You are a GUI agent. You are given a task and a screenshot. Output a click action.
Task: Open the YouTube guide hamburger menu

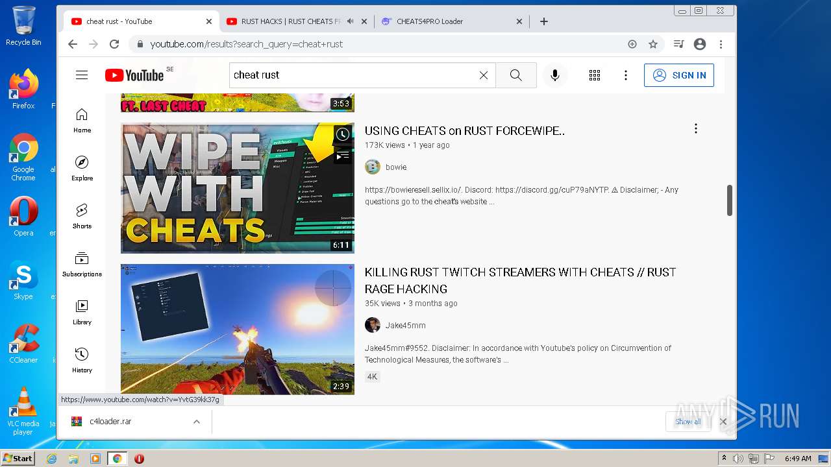[82, 75]
